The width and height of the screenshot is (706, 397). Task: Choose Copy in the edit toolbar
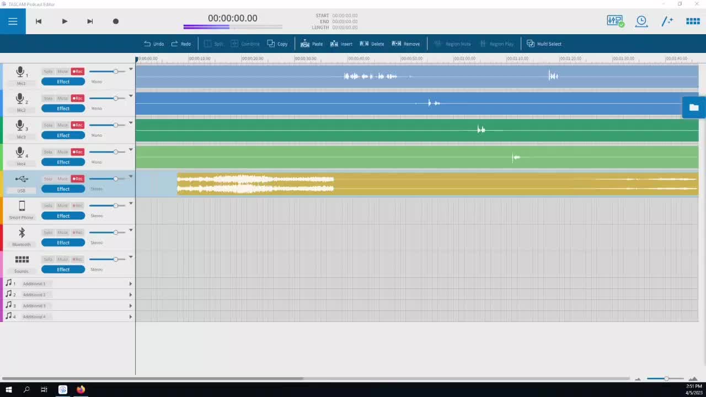coord(277,44)
